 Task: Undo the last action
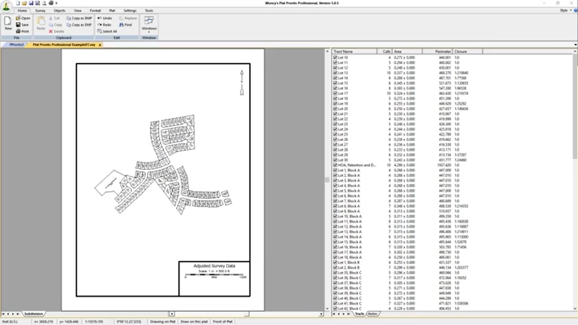click(104, 18)
